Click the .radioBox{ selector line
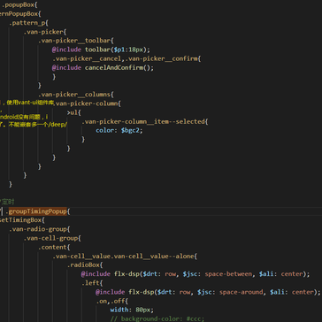 [x=85, y=265]
